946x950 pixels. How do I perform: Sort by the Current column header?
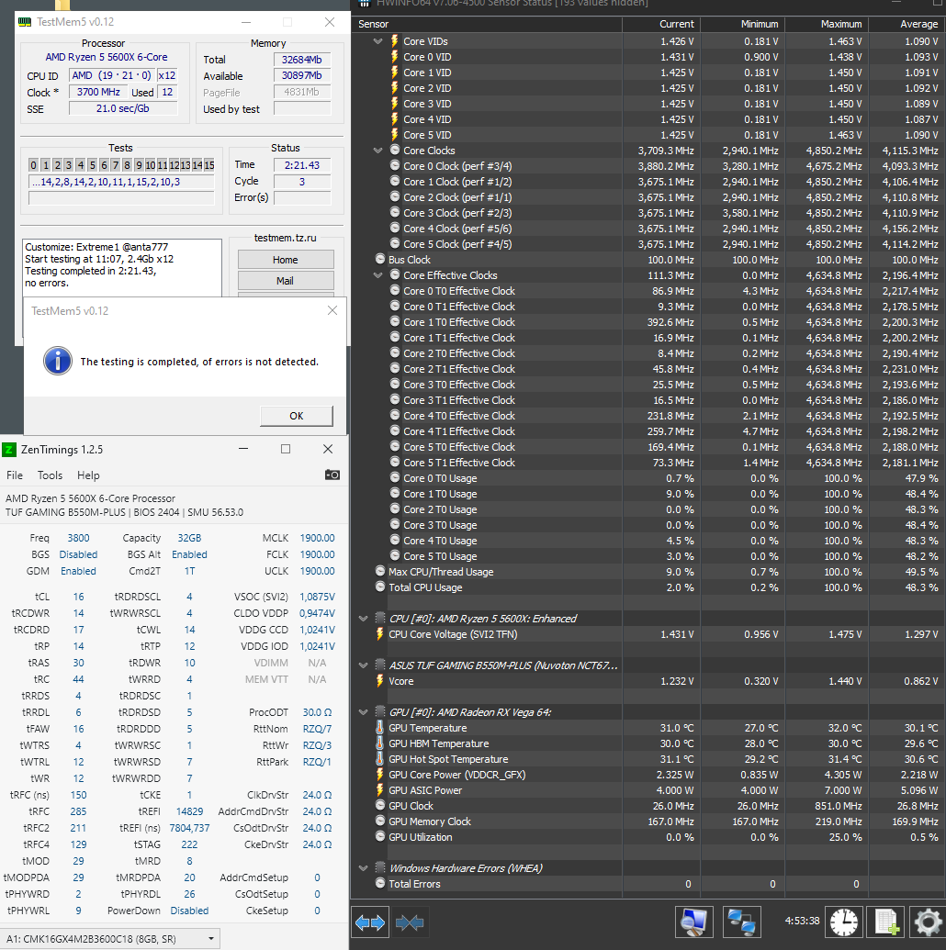pos(661,24)
